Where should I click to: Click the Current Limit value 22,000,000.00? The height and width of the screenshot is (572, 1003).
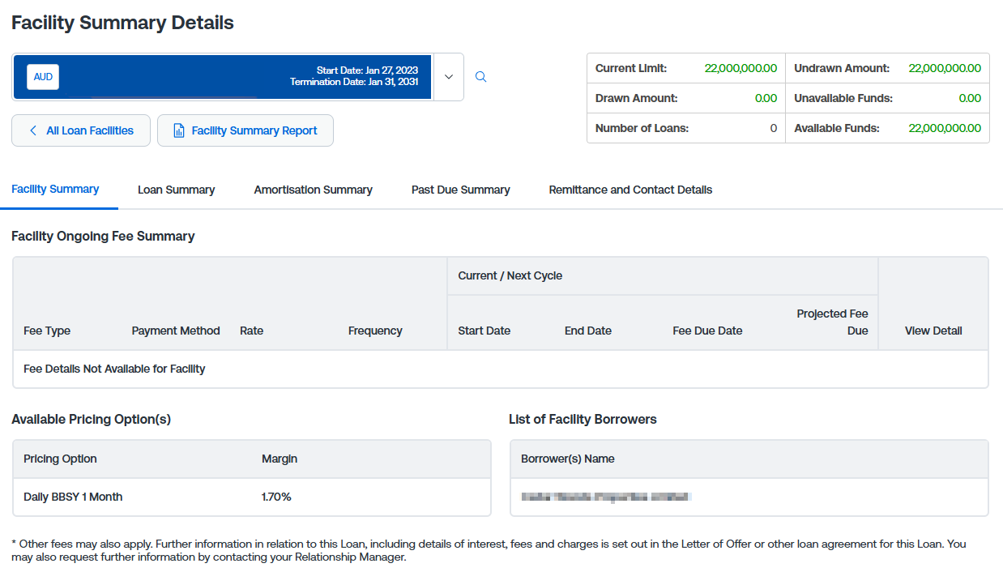(x=741, y=68)
